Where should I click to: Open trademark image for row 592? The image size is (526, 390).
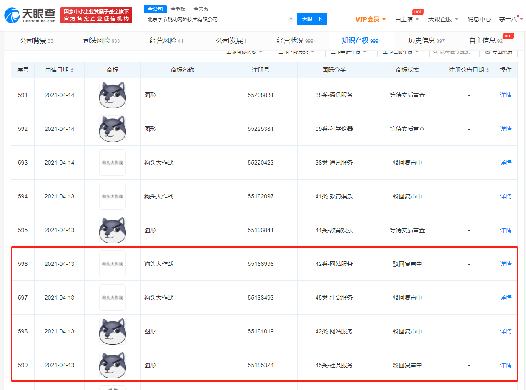(113, 129)
